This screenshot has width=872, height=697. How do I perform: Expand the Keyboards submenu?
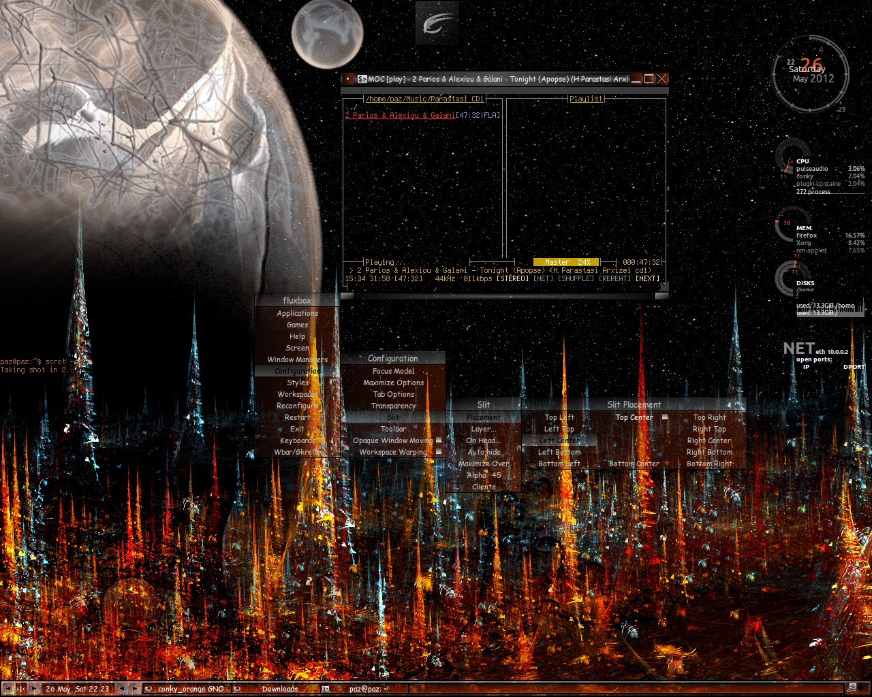[x=297, y=440]
